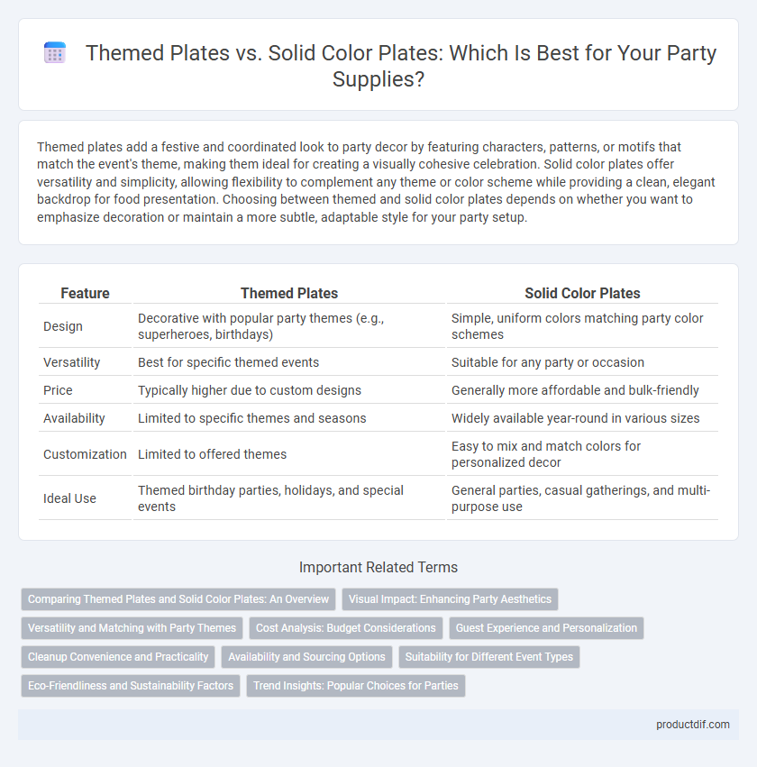The height and width of the screenshot is (767, 757).
Task: Click the 'Customization' row label
Action: (85, 454)
